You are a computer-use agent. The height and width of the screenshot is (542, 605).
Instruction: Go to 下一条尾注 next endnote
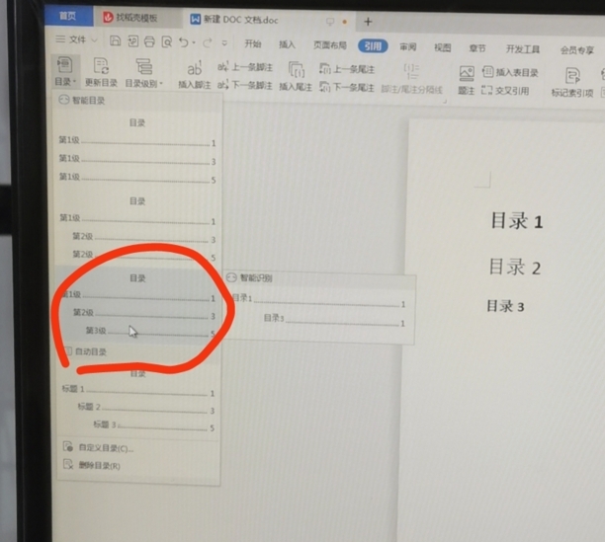[x=346, y=88]
